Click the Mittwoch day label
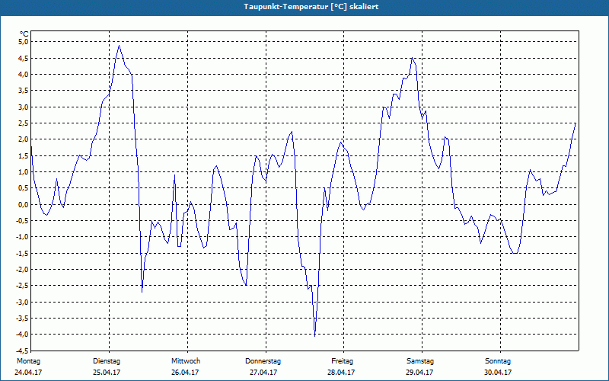This screenshot has height=381, width=609. point(186,361)
